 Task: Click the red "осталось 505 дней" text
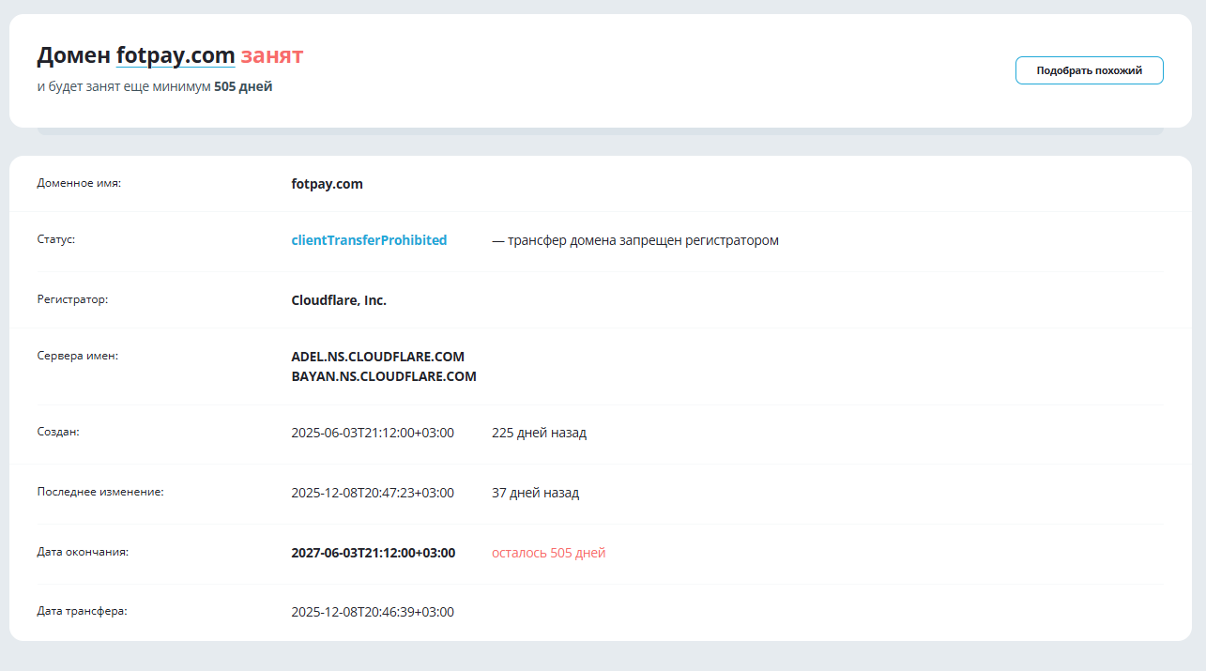[548, 553]
